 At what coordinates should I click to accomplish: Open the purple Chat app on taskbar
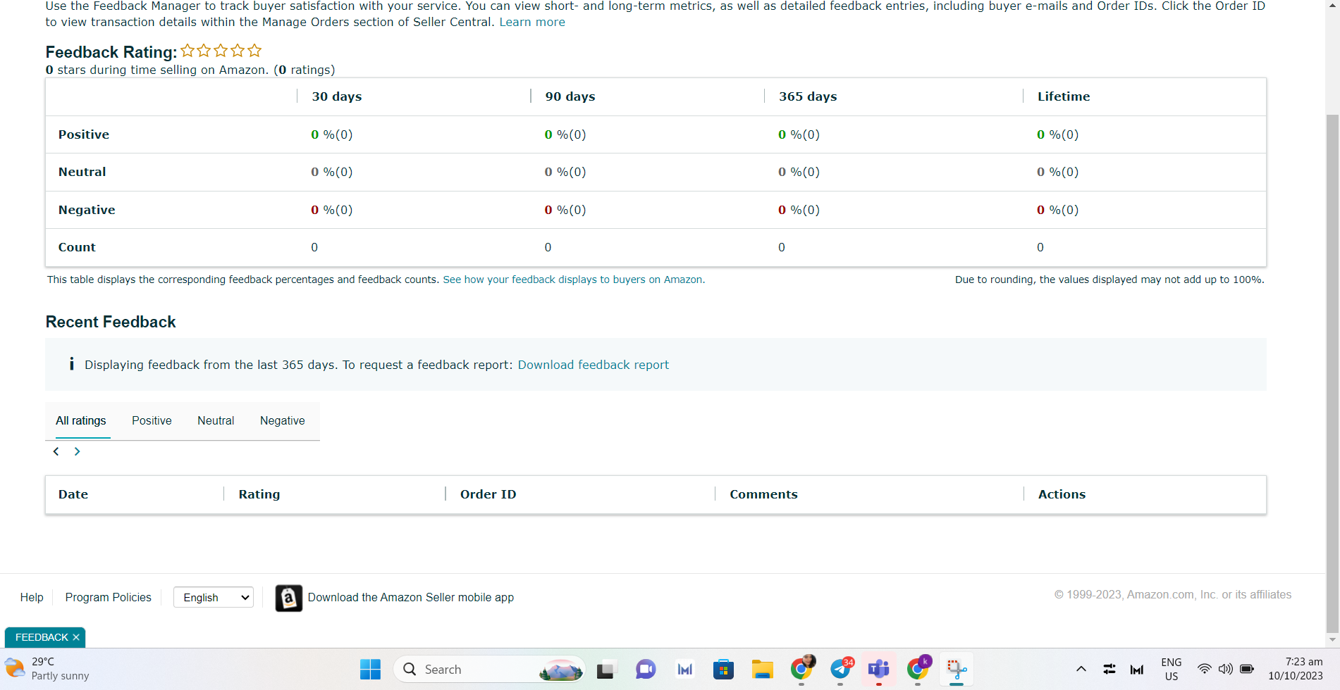point(646,669)
